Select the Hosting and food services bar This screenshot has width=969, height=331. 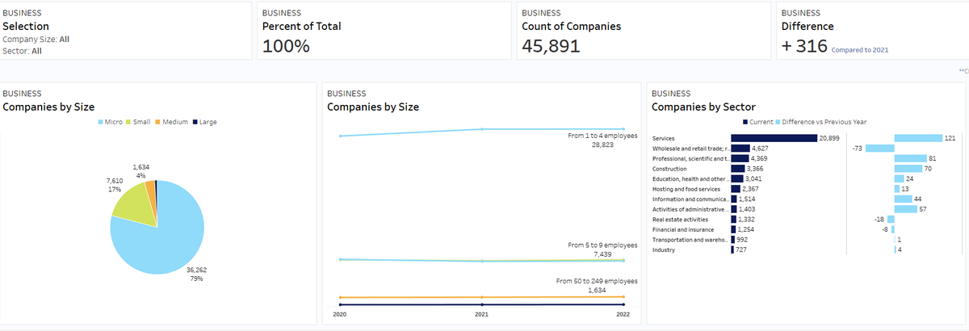736,189
